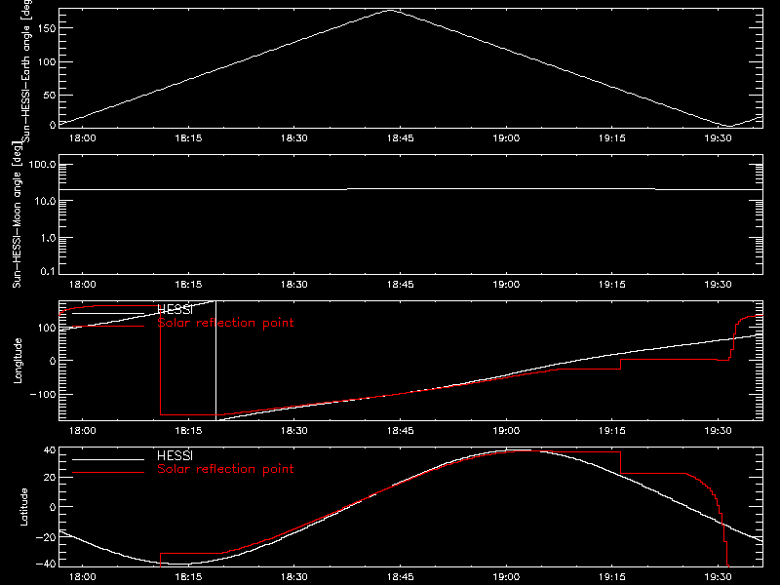Click '19:00' under the Moon angle plot
Image resolution: width=780 pixels, height=585 pixels.
(x=506, y=285)
